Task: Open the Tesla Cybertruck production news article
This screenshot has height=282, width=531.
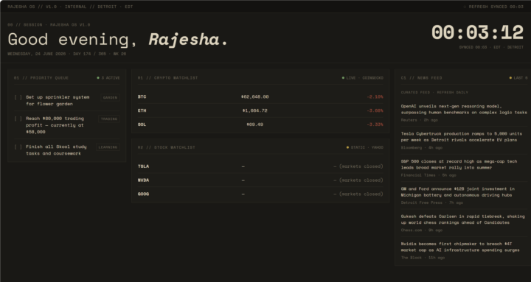Action: point(462,137)
